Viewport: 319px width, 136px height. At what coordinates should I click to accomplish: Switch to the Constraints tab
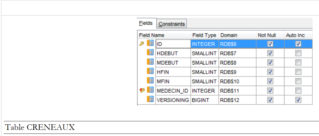click(x=171, y=24)
